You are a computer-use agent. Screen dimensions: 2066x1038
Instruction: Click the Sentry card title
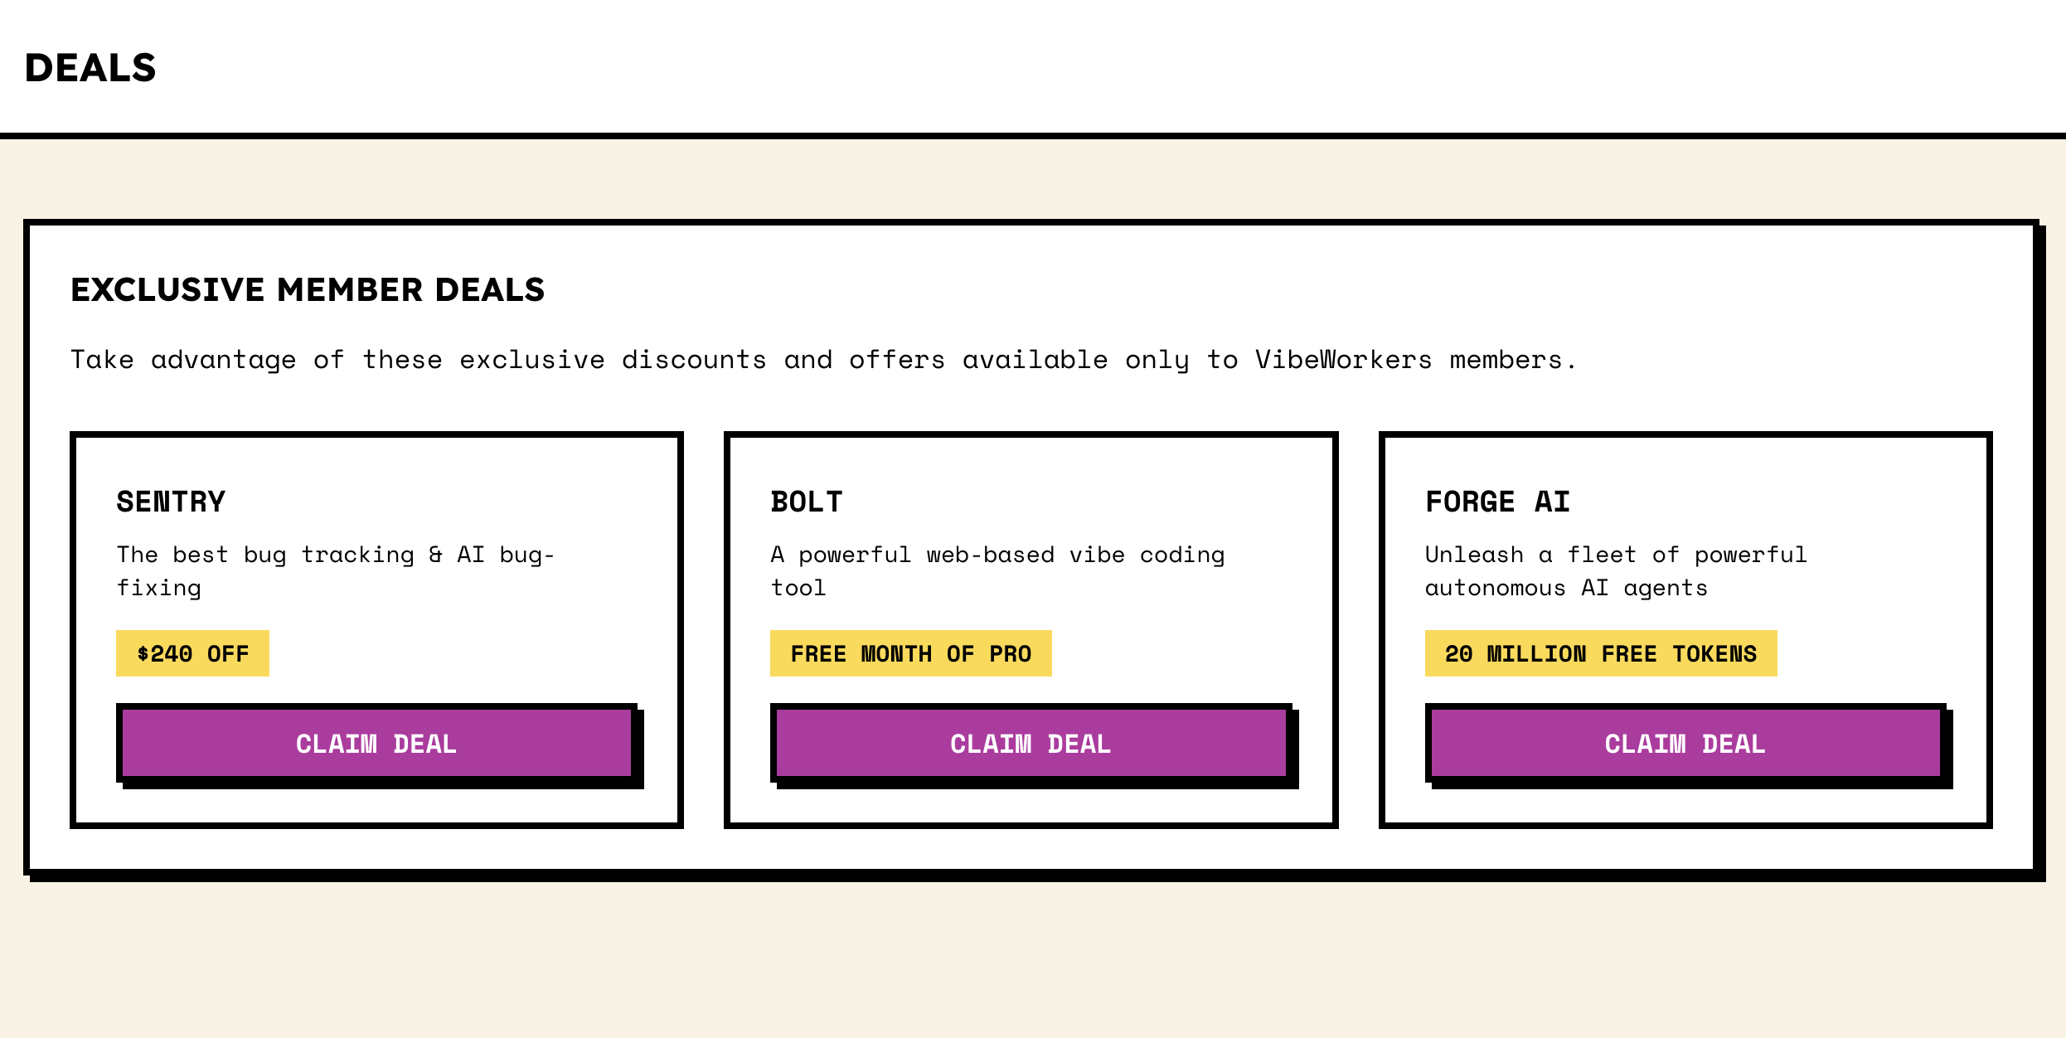171,502
